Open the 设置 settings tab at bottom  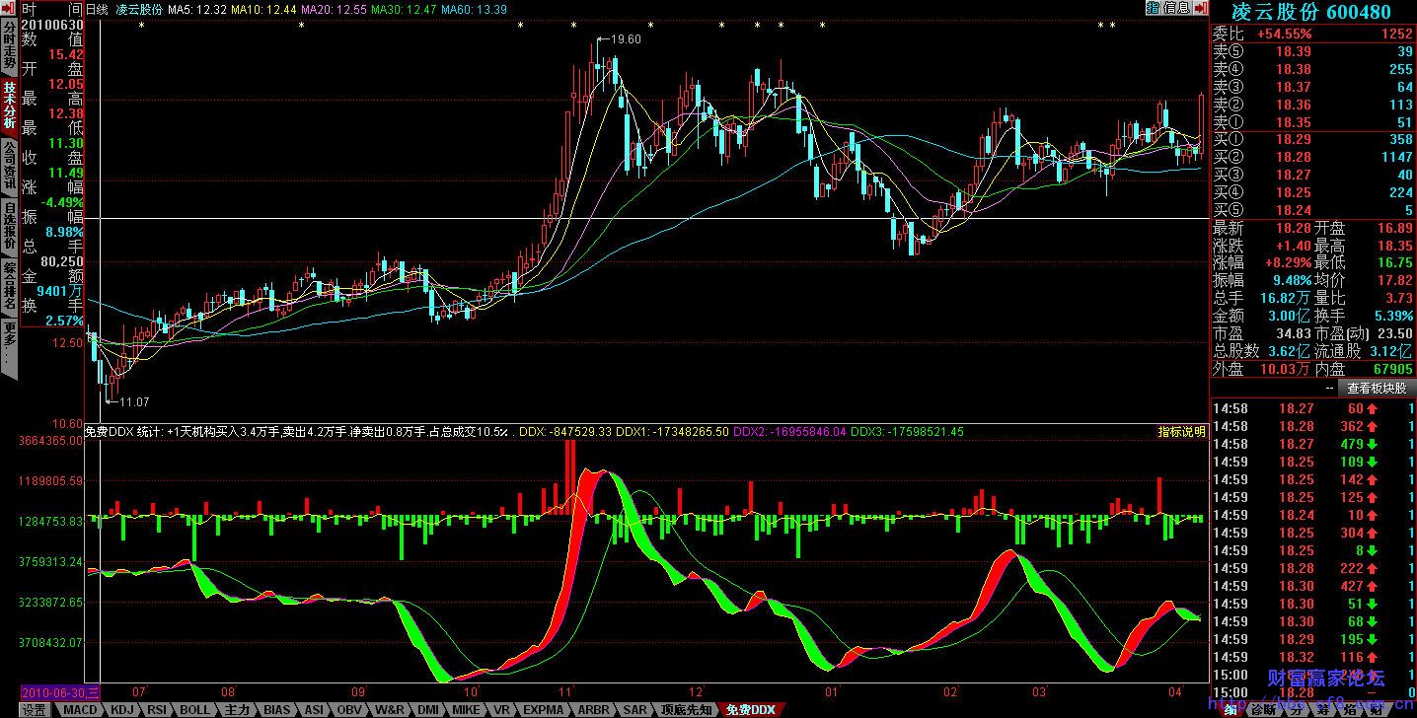[35, 710]
